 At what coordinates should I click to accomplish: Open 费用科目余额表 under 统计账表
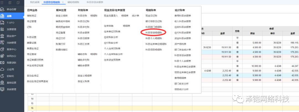182,16
